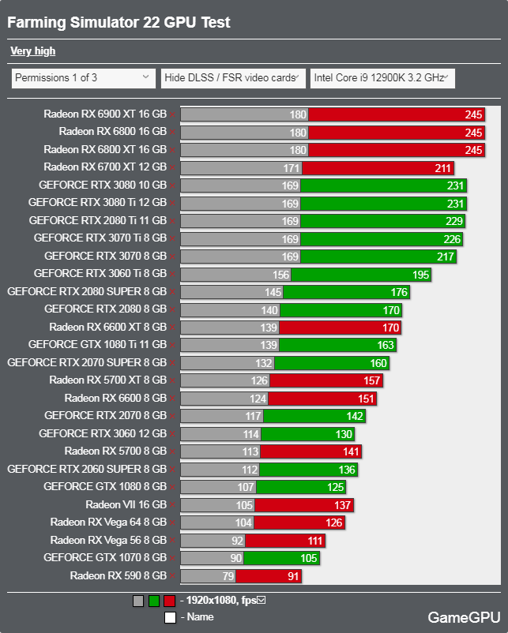Click the red bar showing 137 for Radeon VII
Viewport: 508px width, 633px height.
pos(304,505)
